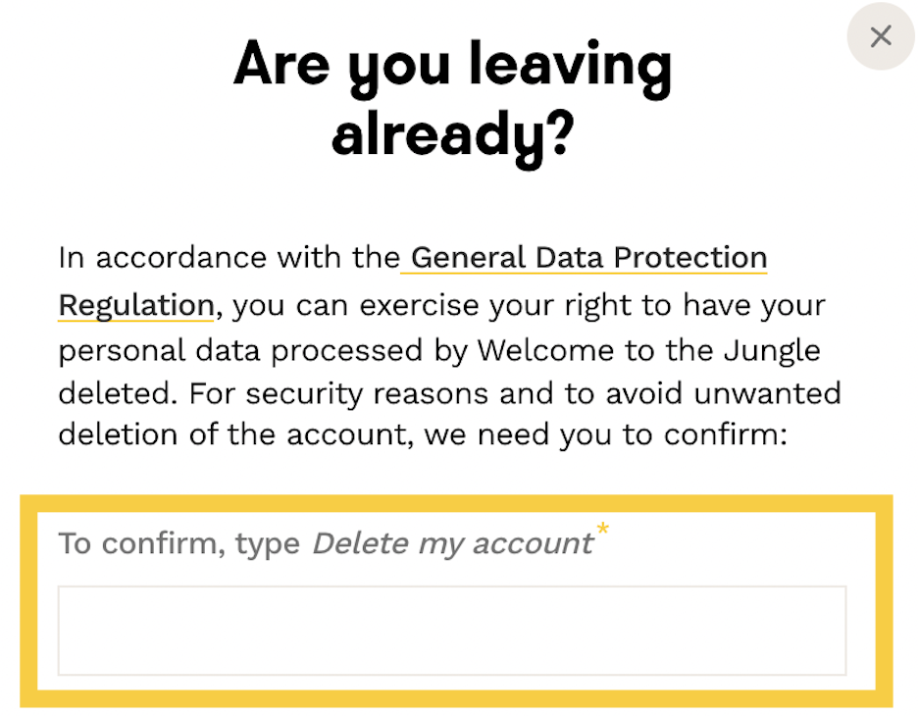Click the phrase 'In accordance with the'

tap(228, 258)
